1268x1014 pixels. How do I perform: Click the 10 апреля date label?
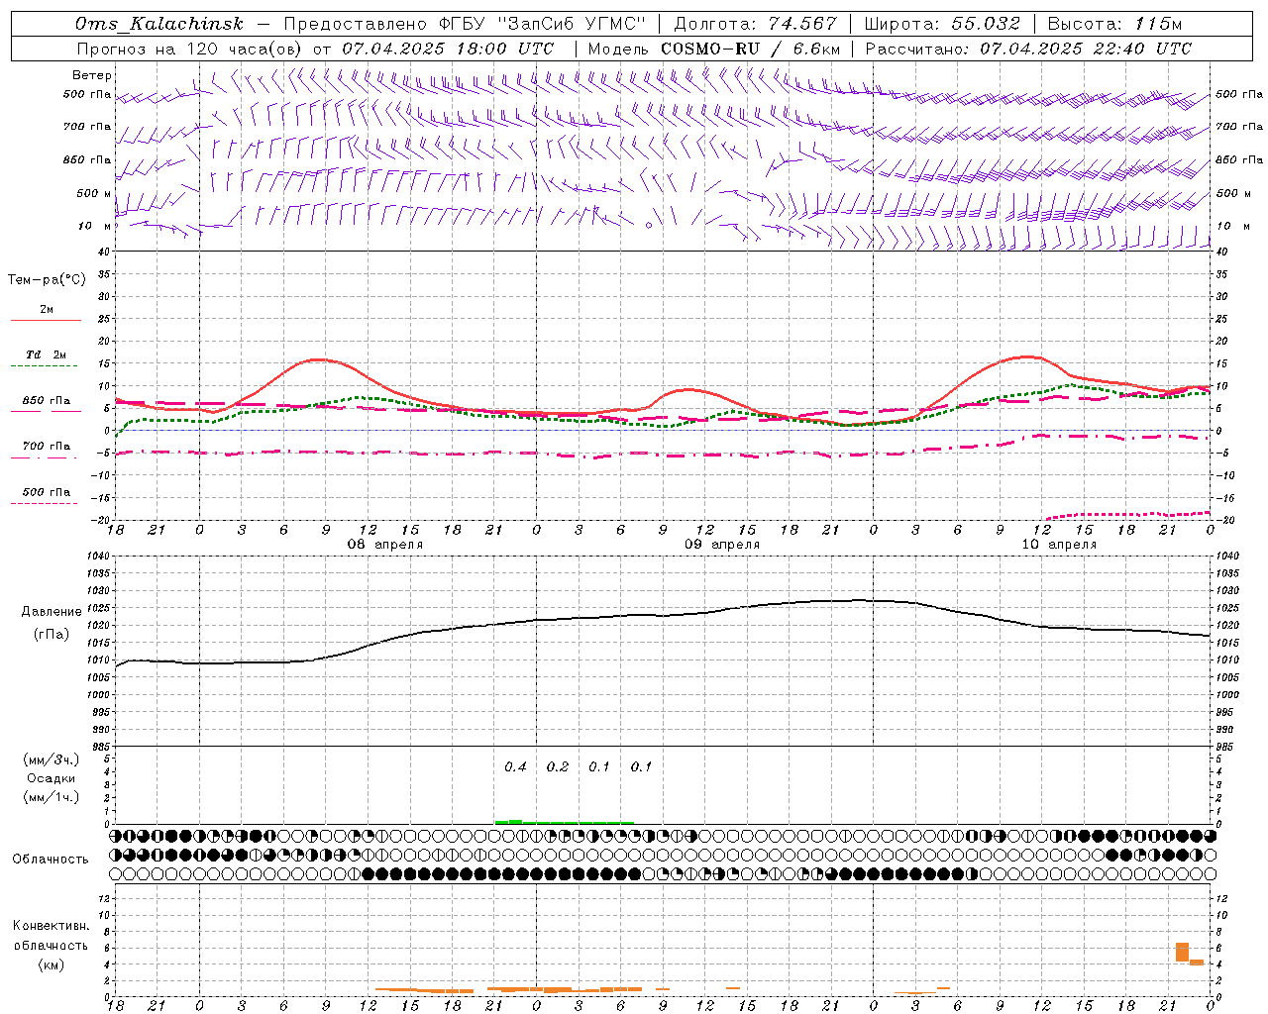point(1059,545)
